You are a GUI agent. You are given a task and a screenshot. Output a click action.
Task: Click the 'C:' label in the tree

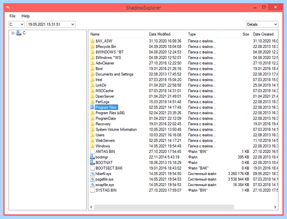(24, 33)
